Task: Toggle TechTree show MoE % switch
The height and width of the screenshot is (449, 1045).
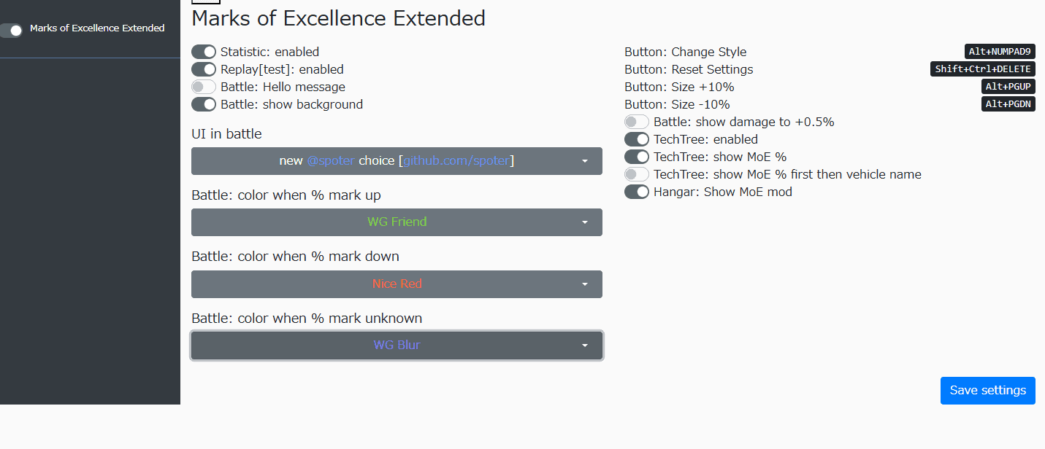Action: coord(637,157)
